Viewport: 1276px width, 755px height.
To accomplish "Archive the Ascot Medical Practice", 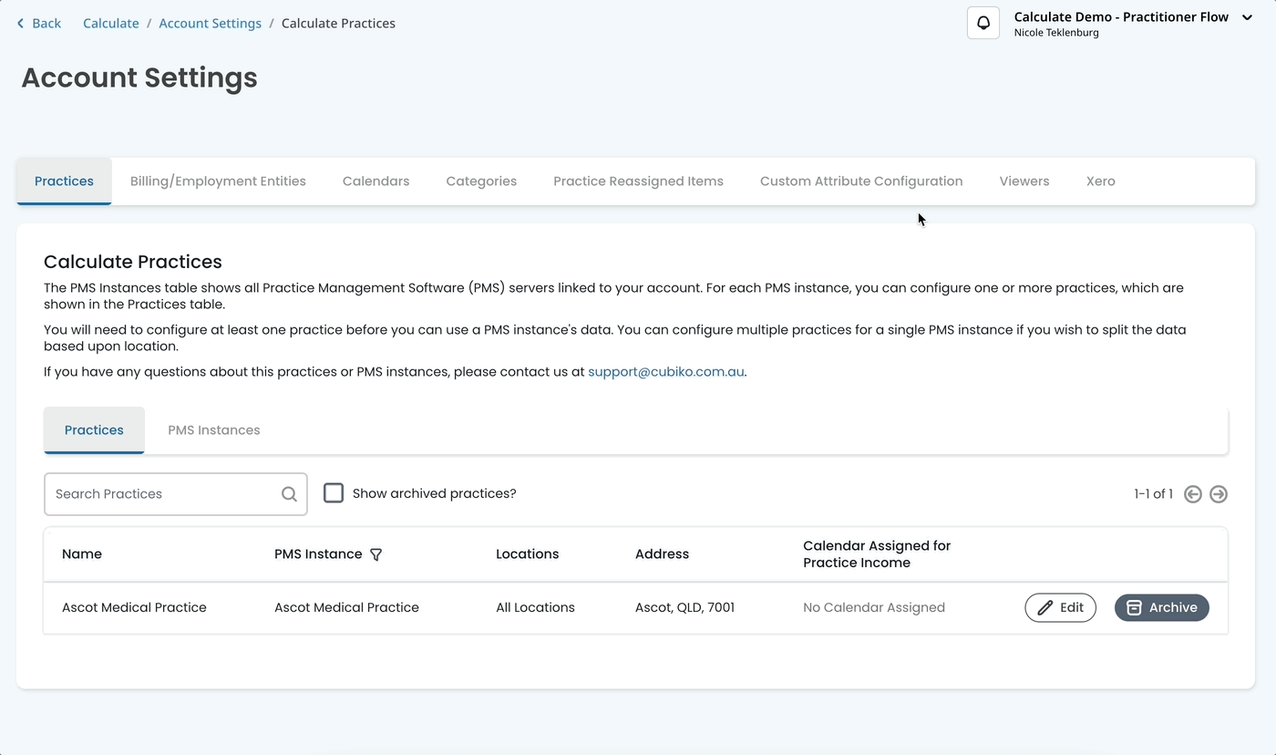I will pyautogui.click(x=1161, y=607).
